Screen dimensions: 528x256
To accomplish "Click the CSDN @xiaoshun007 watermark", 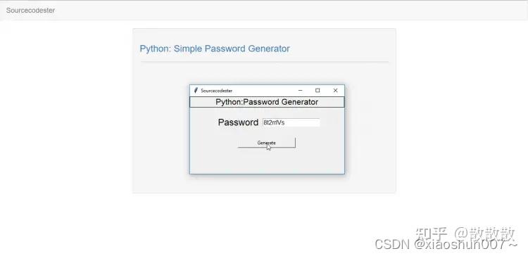I will (446, 244).
